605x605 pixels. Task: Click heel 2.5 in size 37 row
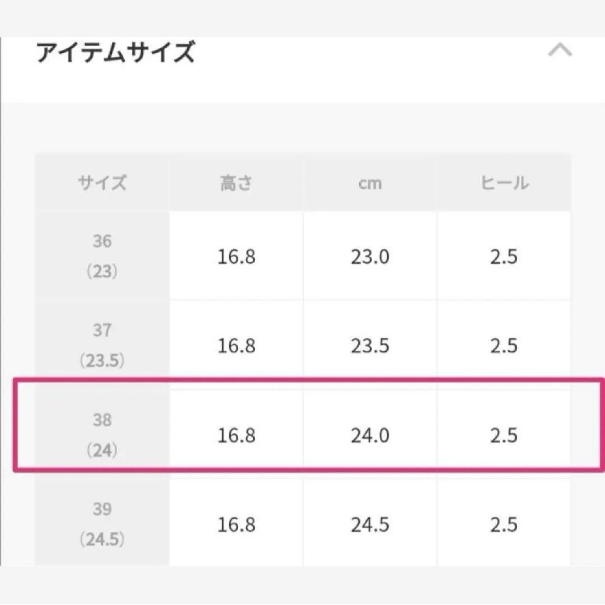pyautogui.click(x=504, y=346)
